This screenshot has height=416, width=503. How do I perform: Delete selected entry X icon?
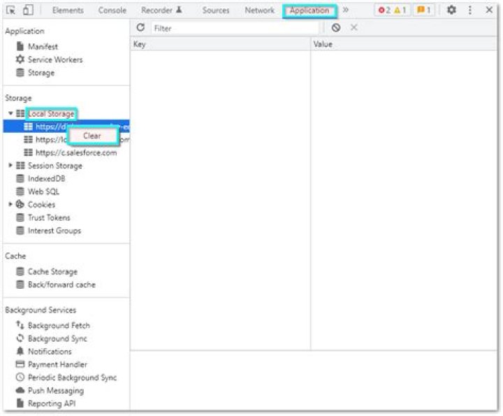coord(353,27)
